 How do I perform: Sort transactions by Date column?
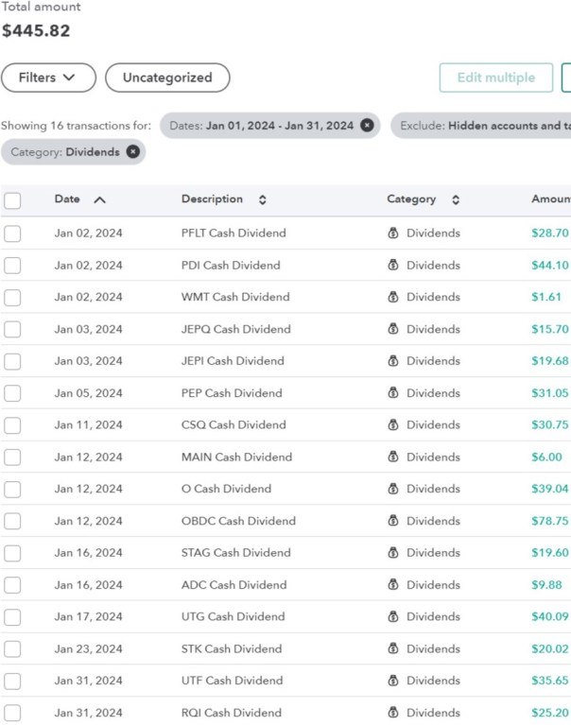pos(79,199)
